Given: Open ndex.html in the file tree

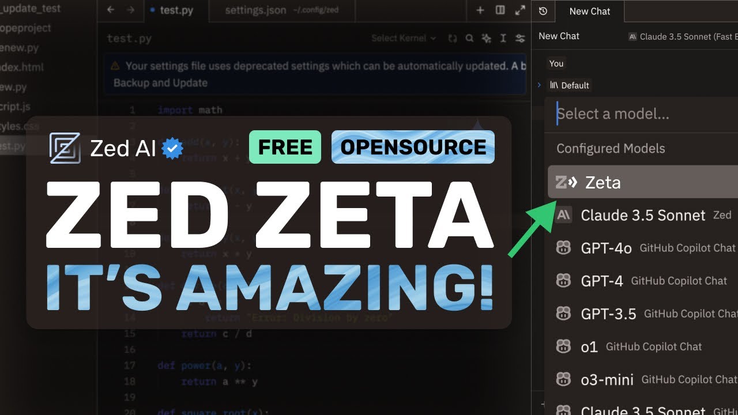Looking at the screenshot, I should click(22, 67).
